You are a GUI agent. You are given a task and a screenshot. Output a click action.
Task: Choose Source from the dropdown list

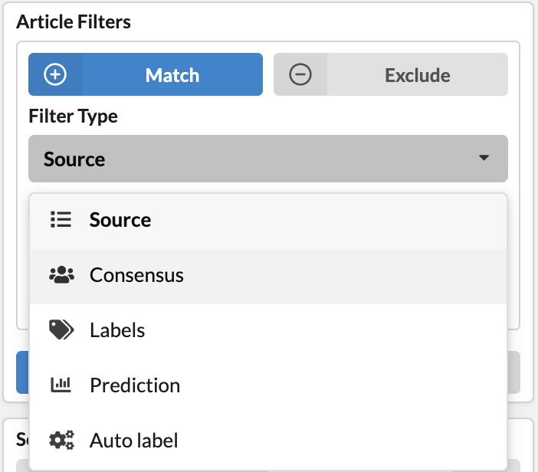(268, 221)
